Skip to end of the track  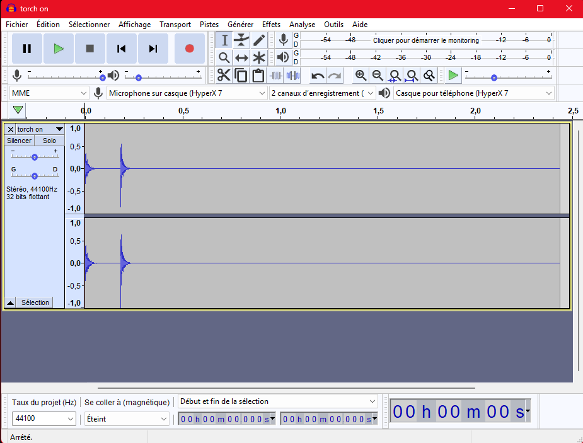pyautogui.click(x=153, y=49)
